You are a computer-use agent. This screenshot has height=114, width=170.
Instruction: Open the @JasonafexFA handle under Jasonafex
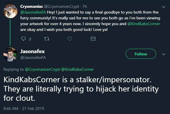[33, 58]
